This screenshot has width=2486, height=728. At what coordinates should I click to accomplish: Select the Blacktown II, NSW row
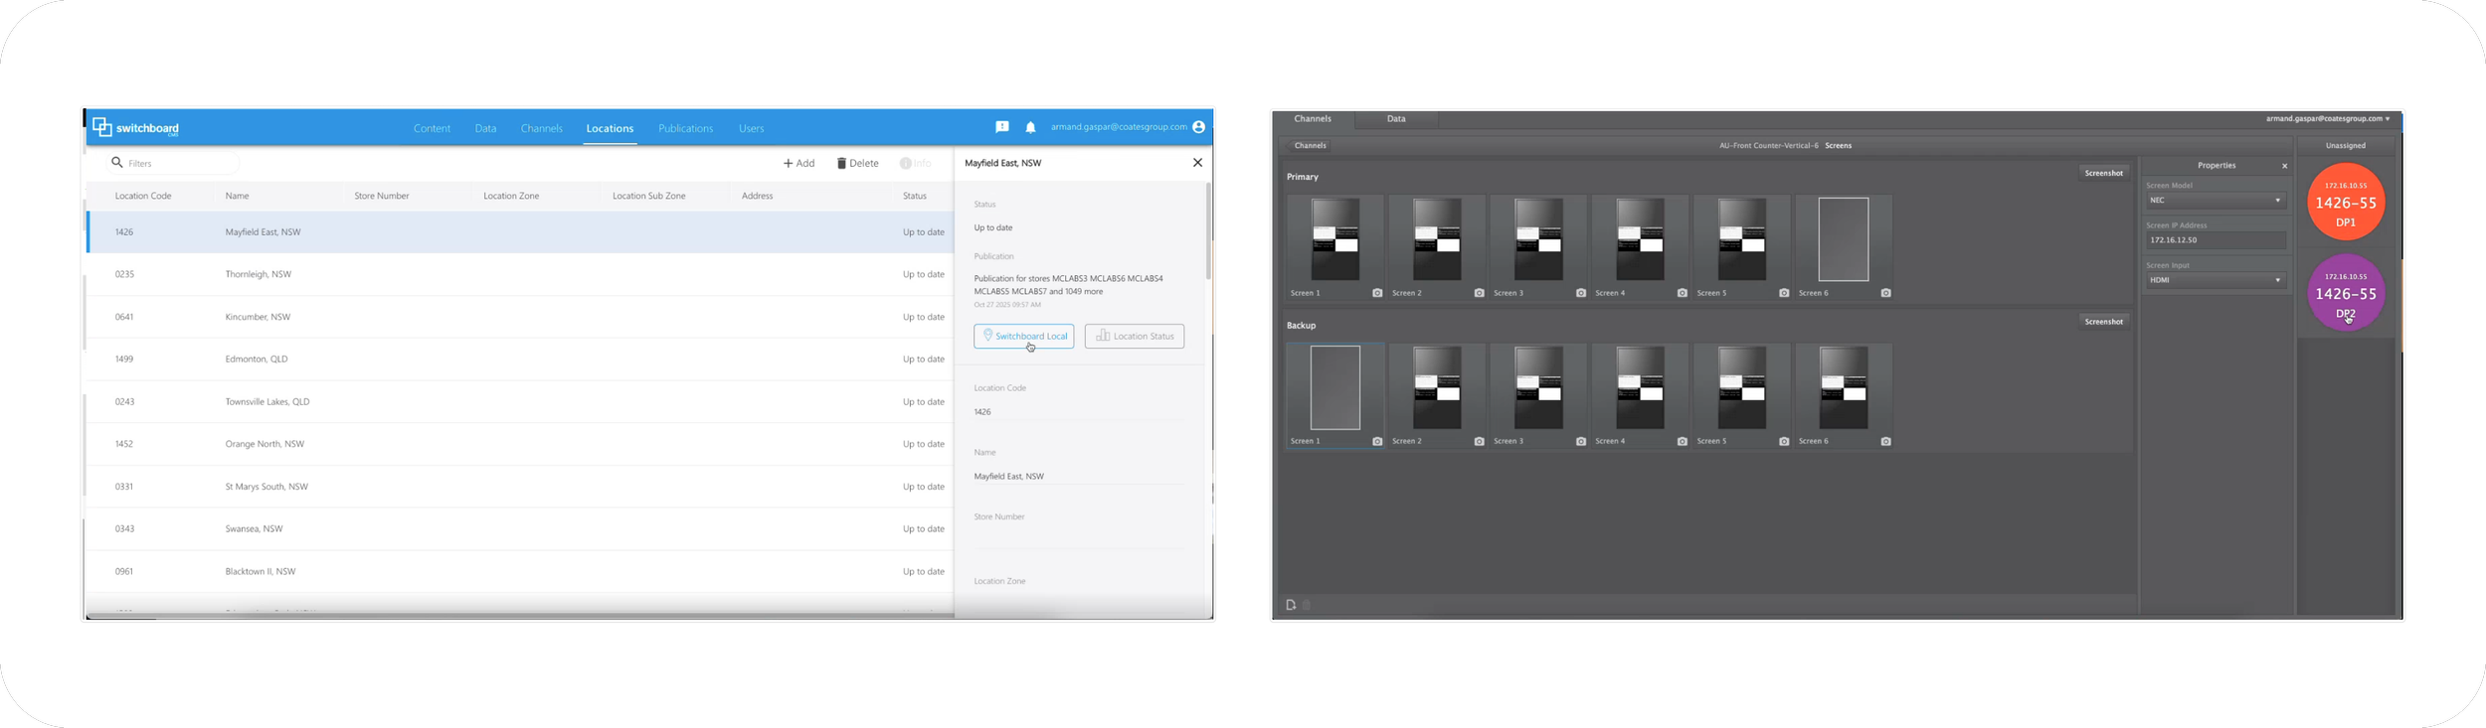click(x=519, y=572)
